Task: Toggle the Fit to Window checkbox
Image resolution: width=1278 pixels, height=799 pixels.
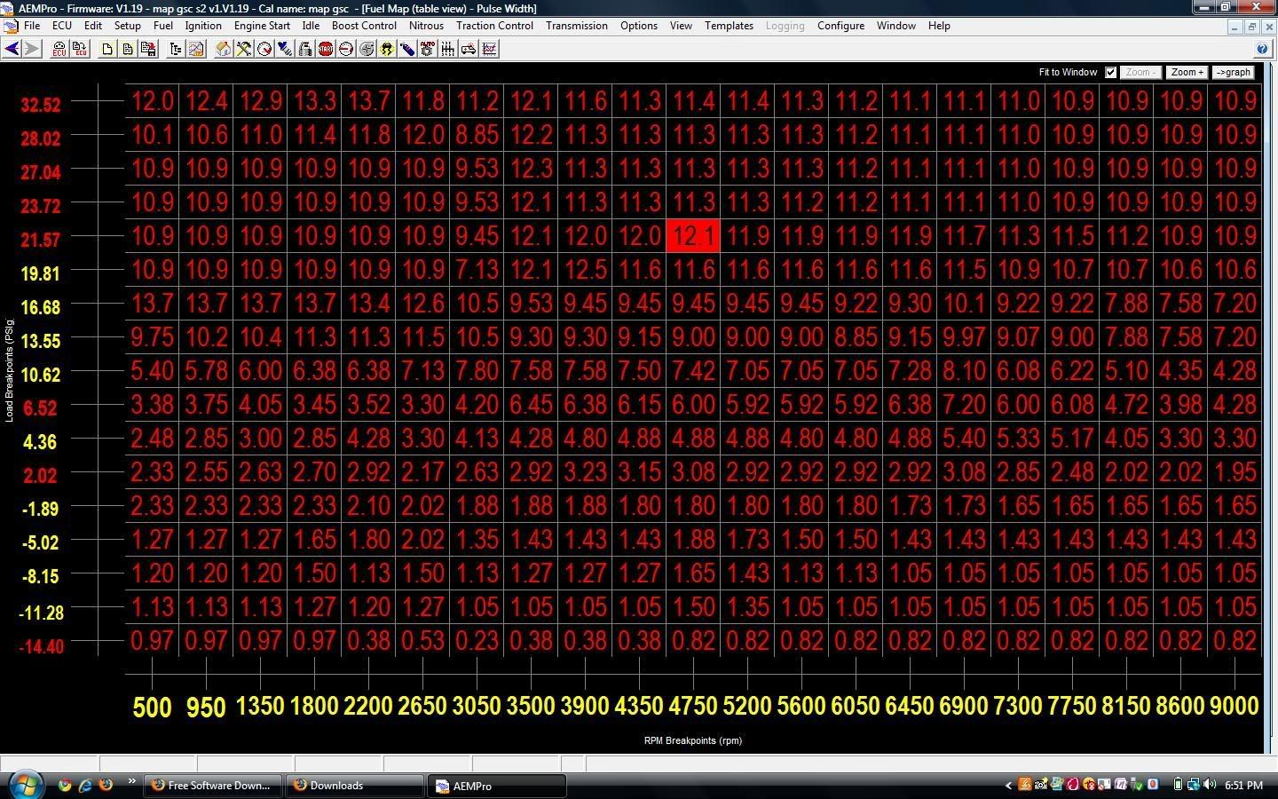Action: pos(1110,73)
